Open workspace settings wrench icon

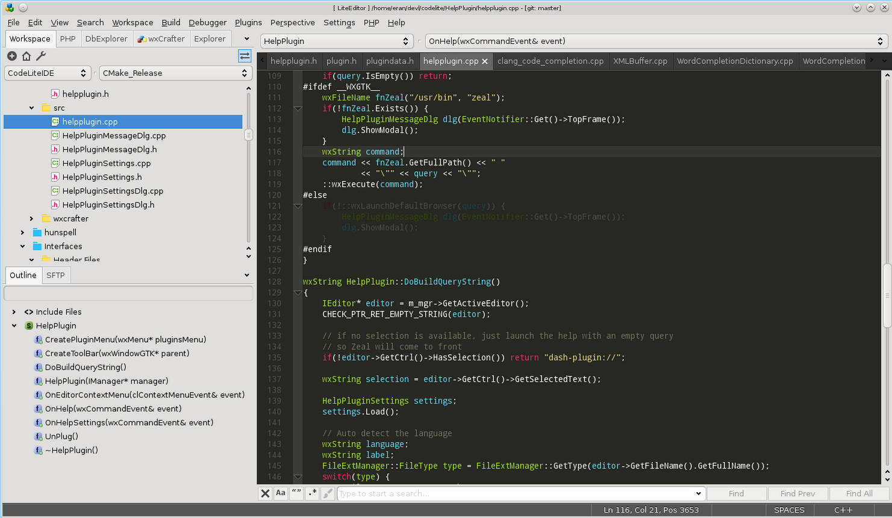[41, 56]
